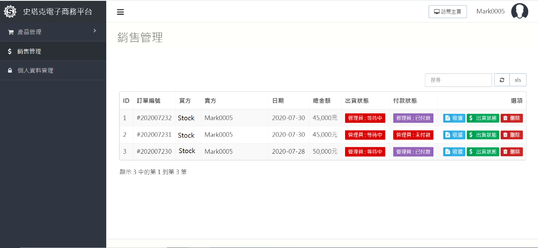
Task: Open 個人資料管理 in the sidebar
Action: (35, 70)
